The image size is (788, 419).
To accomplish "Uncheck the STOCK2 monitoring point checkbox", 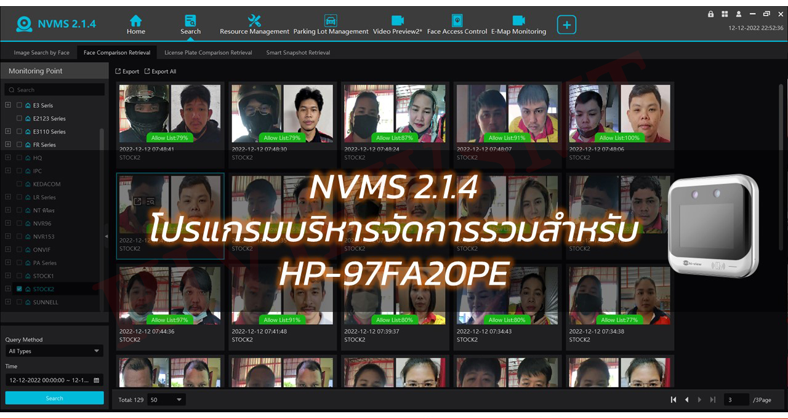I will [x=20, y=289].
